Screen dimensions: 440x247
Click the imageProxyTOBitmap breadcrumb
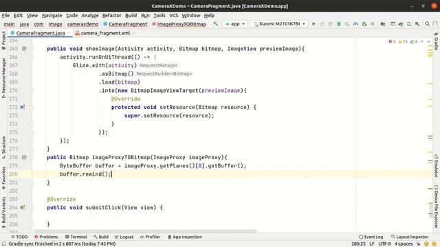click(x=181, y=24)
